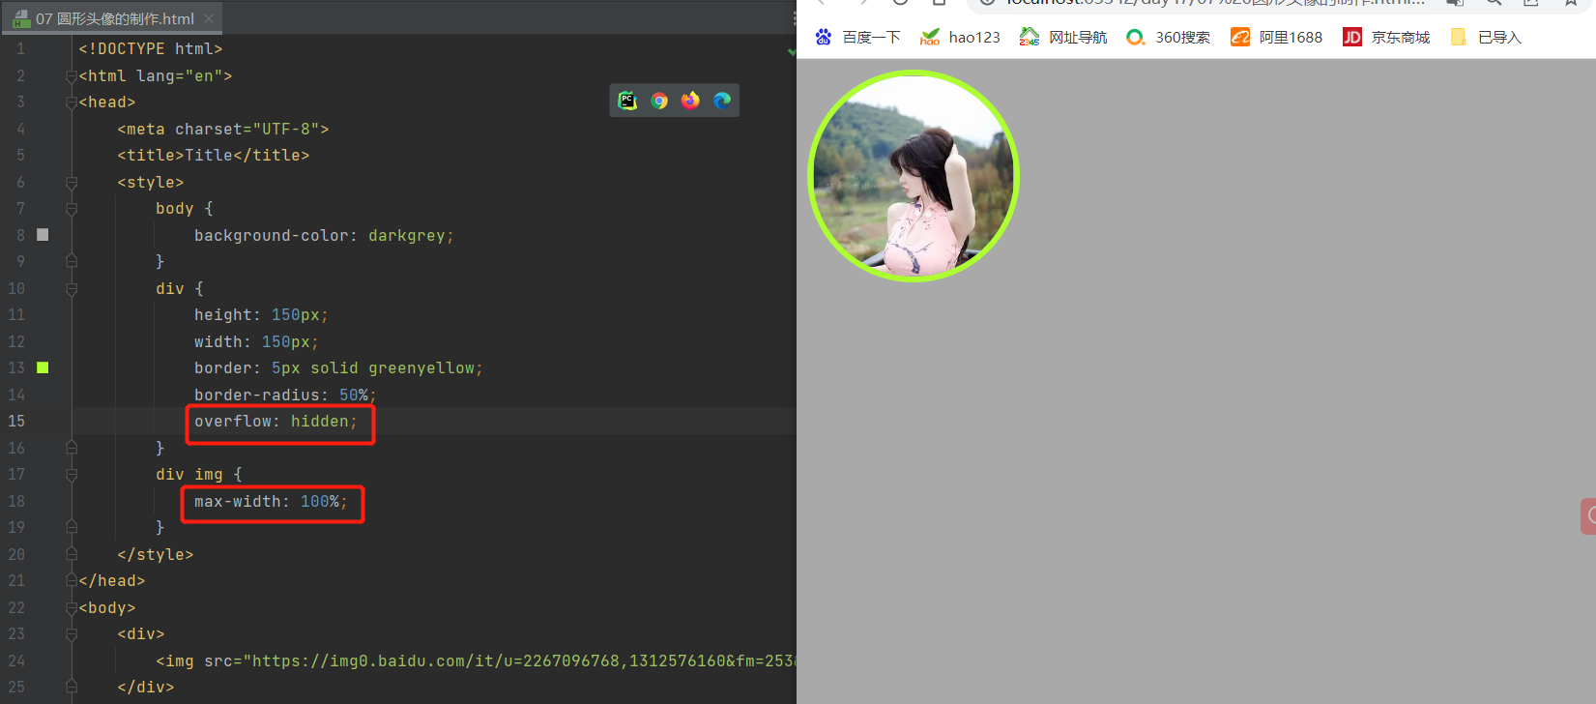
Task: Collapse the html tag fold marker on line 2
Action: tap(72, 75)
